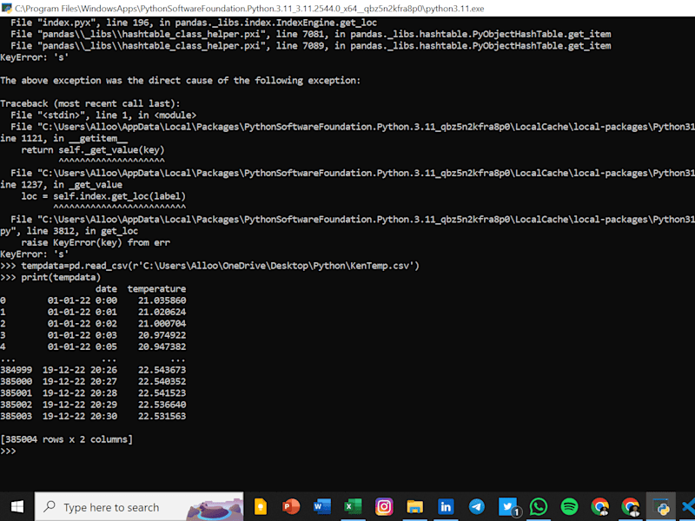This screenshot has width=695, height=521.
Task: Open Visual Studio Code from taskbar
Action: (688, 506)
